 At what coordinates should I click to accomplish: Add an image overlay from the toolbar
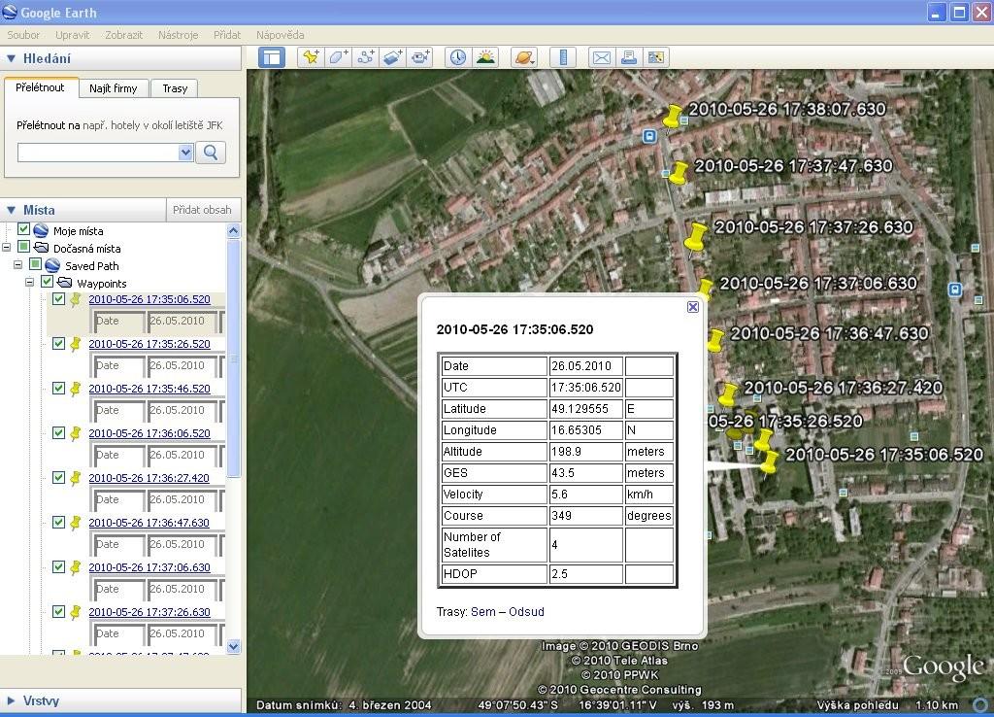point(392,57)
